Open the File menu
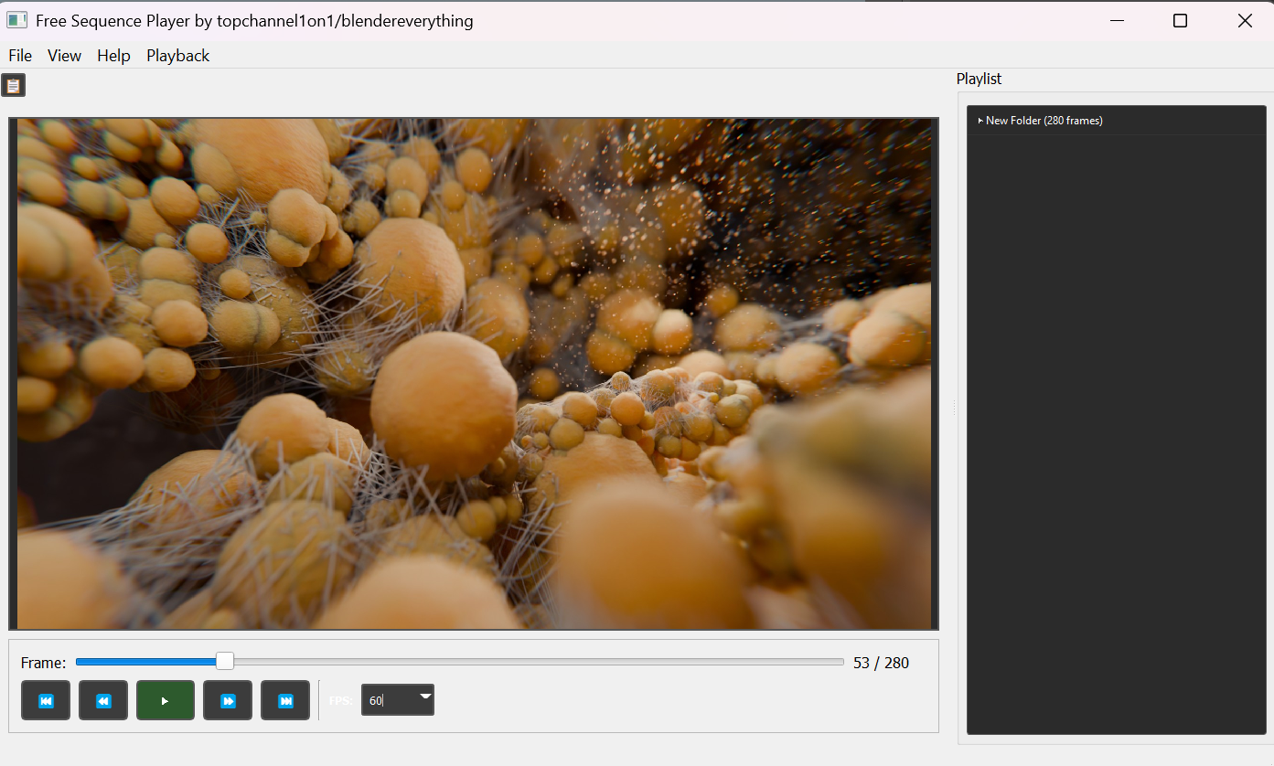The width and height of the screenshot is (1274, 766). pyautogui.click(x=19, y=55)
